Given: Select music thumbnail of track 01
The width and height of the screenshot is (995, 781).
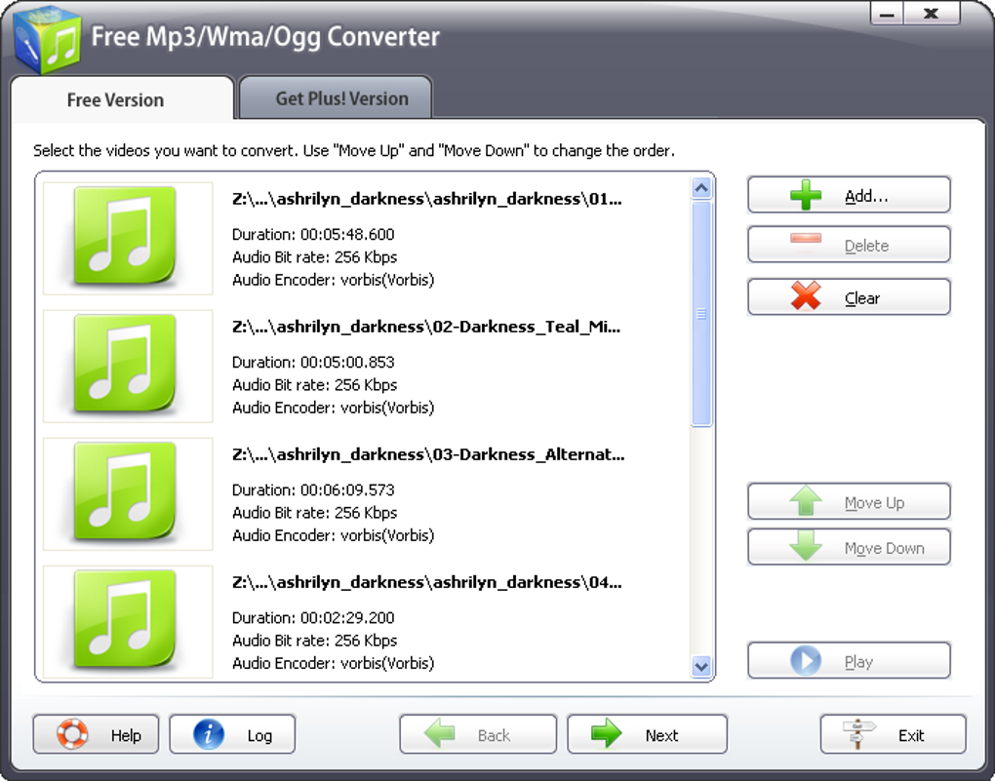Looking at the screenshot, I should pos(128,239).
